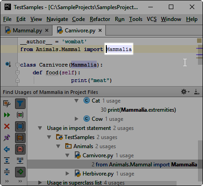
Task: Collapse the TestSamples node
Action: [x=49, y=137]
